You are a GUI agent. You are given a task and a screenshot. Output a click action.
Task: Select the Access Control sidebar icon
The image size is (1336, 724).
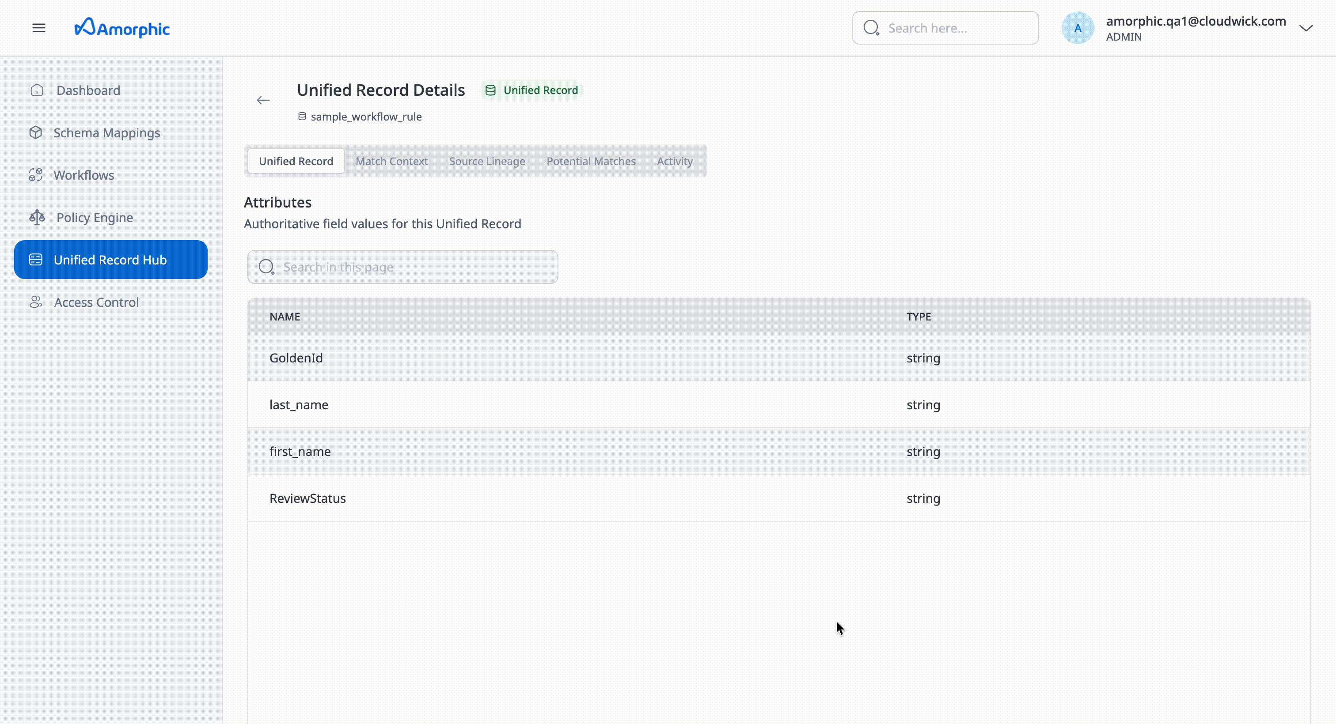(x=35, y=302)
